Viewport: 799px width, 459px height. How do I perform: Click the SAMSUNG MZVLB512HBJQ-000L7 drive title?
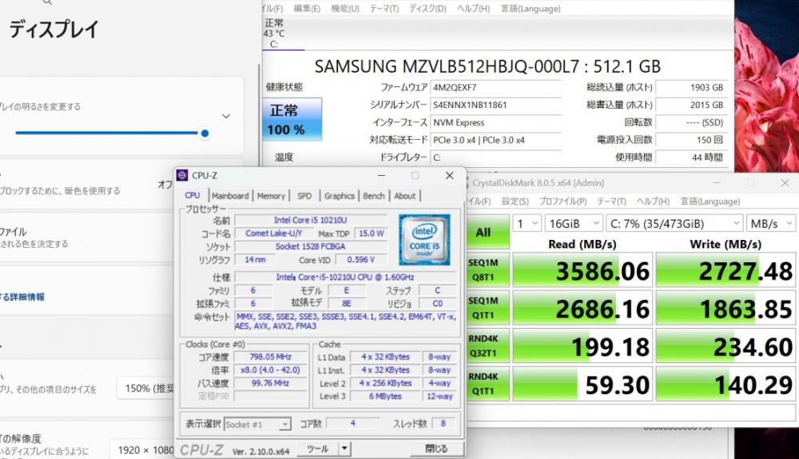click(487, 67)
